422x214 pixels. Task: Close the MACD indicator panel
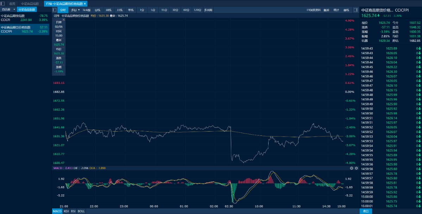pos(351,168)
